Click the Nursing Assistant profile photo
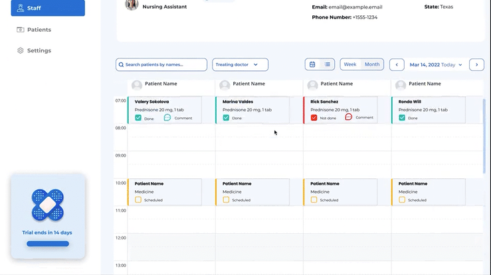Image resolution: width=491 pixels, height=275 pixels. pos(132,5)
